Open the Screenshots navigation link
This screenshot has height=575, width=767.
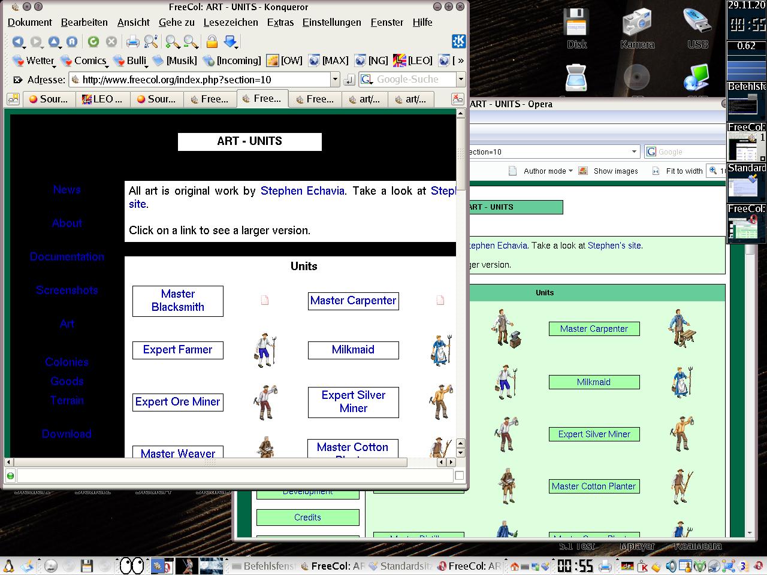point(67,290)
